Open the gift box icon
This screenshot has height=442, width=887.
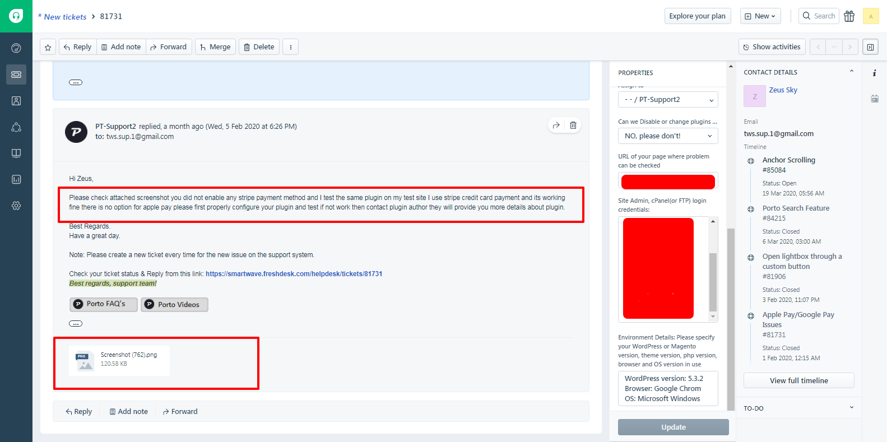[849, 16]
